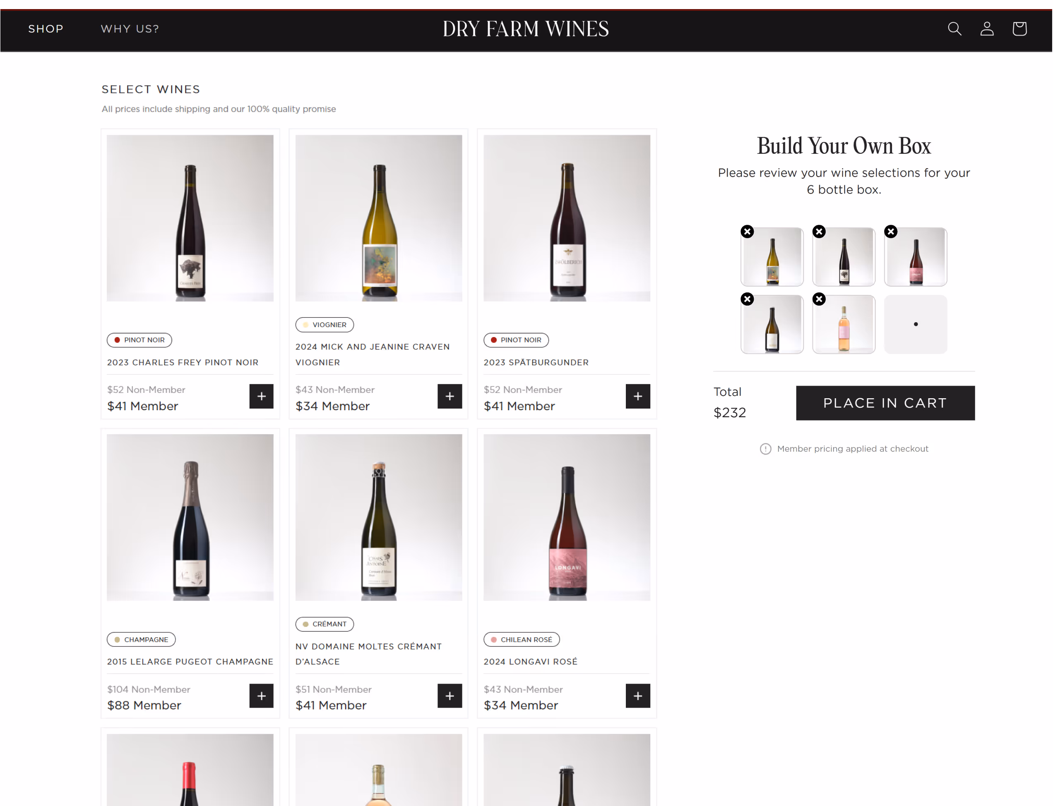Click the info icon beside member pricing note
This screenshot has width=1053, height=806.
pos(765,449)
